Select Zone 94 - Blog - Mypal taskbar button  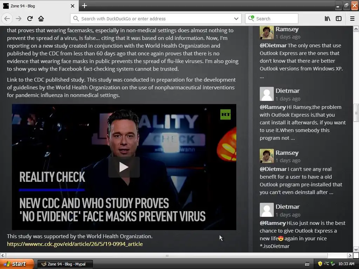click(x=65, y=264)
